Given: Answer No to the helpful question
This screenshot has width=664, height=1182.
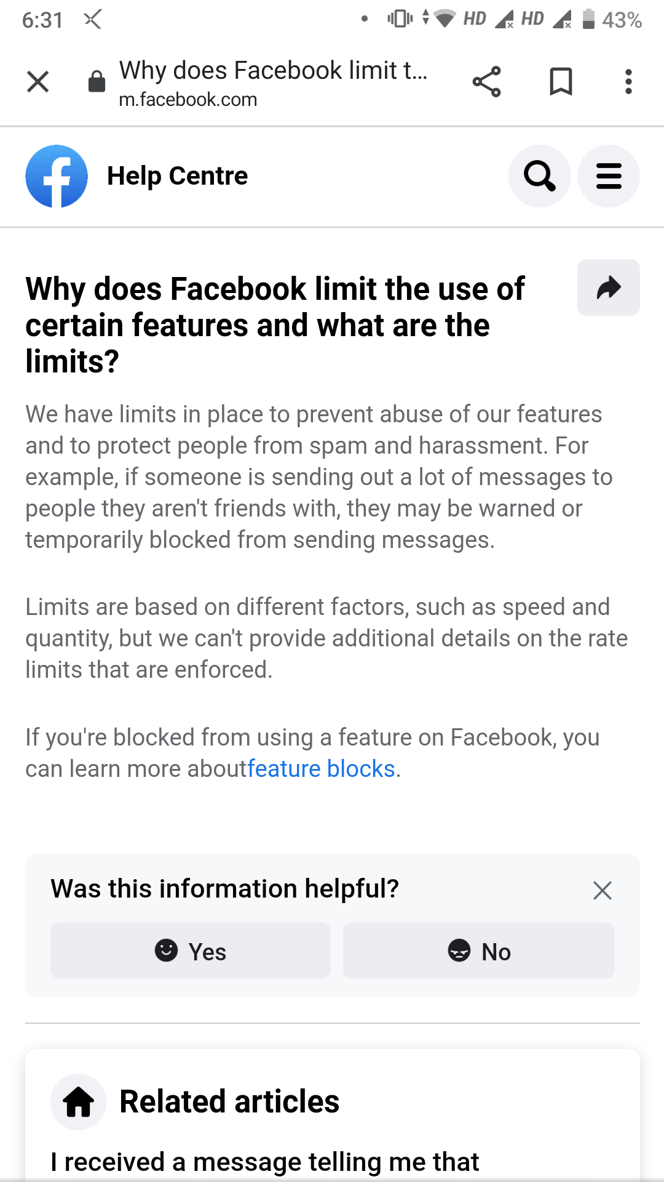Looking at the screenshot, I should [x=478, y=951].
